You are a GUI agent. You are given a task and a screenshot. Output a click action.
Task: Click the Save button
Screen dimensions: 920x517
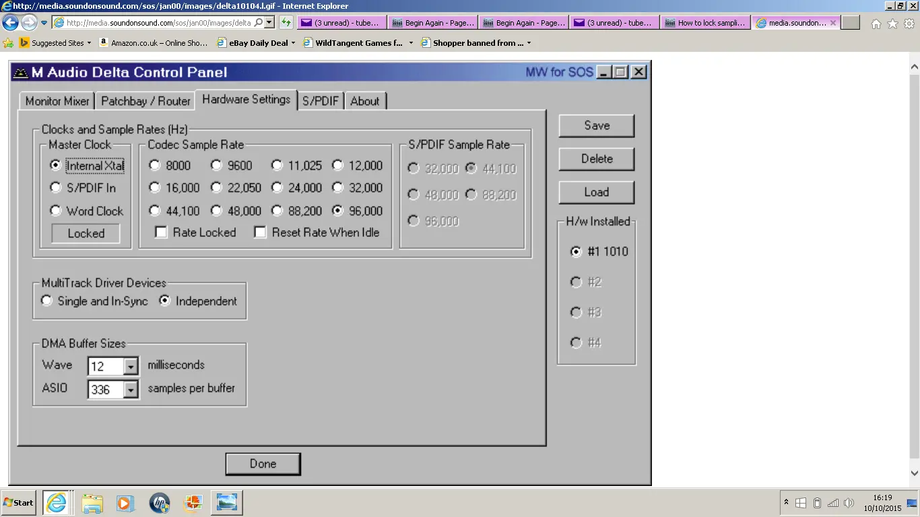coord(597,126)
